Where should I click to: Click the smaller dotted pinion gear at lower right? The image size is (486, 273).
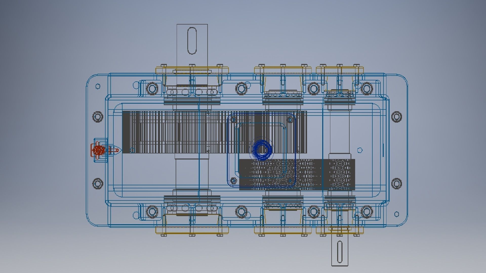pos(339,174)
